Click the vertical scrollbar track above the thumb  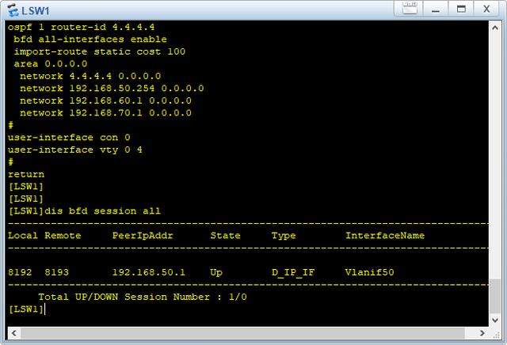tap(494, 157)
